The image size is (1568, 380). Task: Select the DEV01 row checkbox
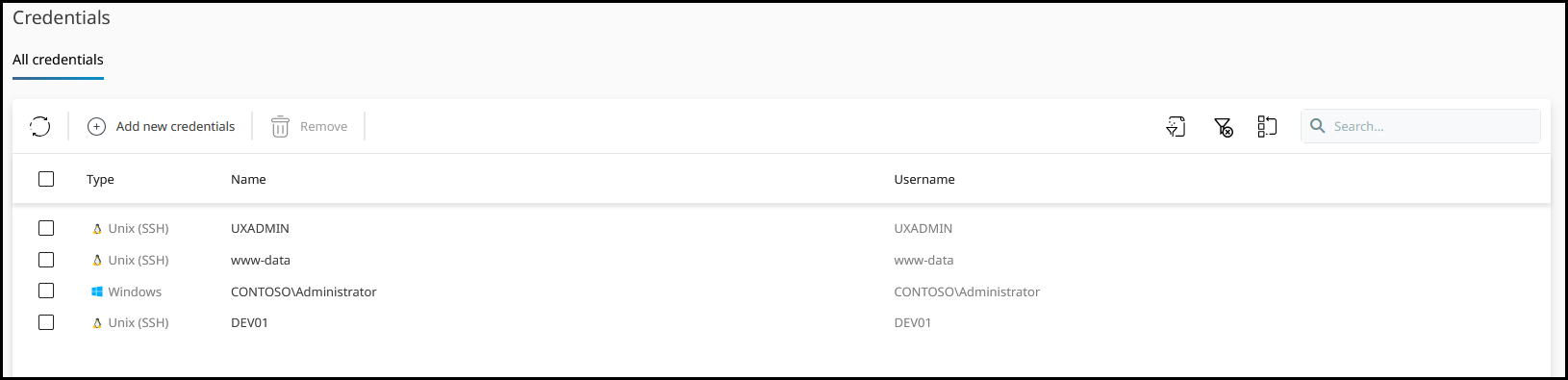46,322
